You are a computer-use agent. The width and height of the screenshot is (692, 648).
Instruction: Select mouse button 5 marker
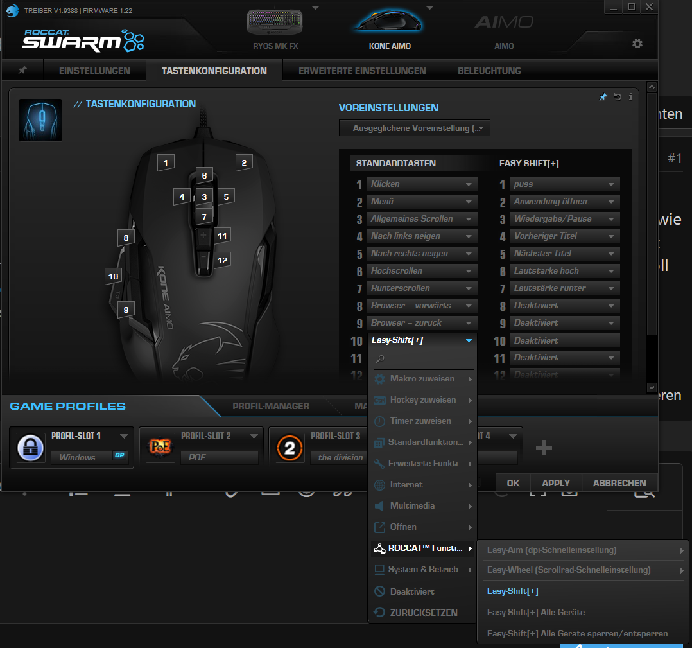click(226, 197)
